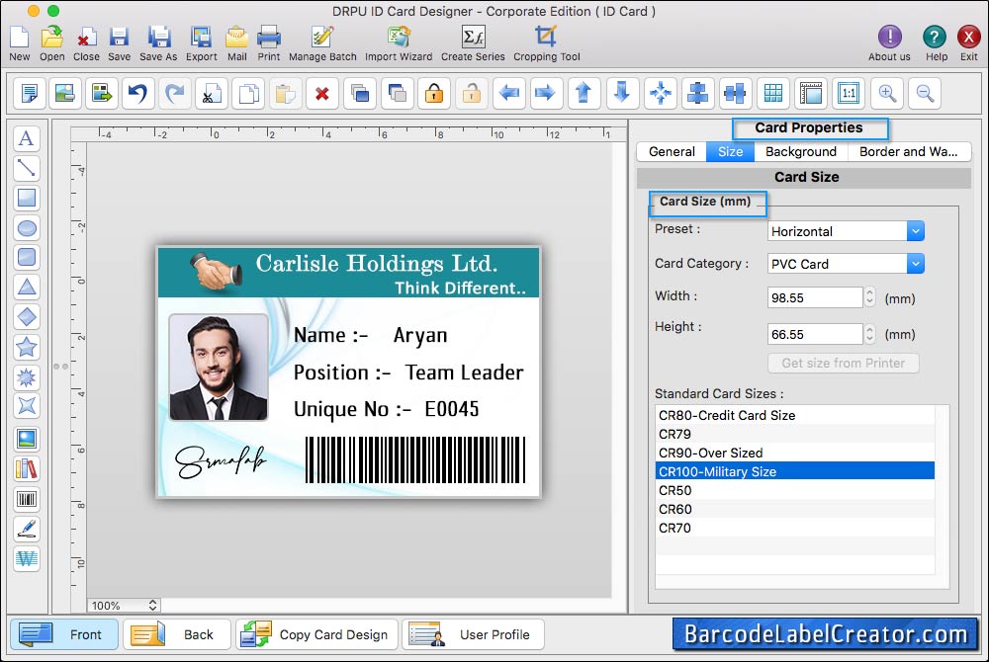Click the Undo arrow
This screenshot has width=989, height=662.
tap(138, 94)
